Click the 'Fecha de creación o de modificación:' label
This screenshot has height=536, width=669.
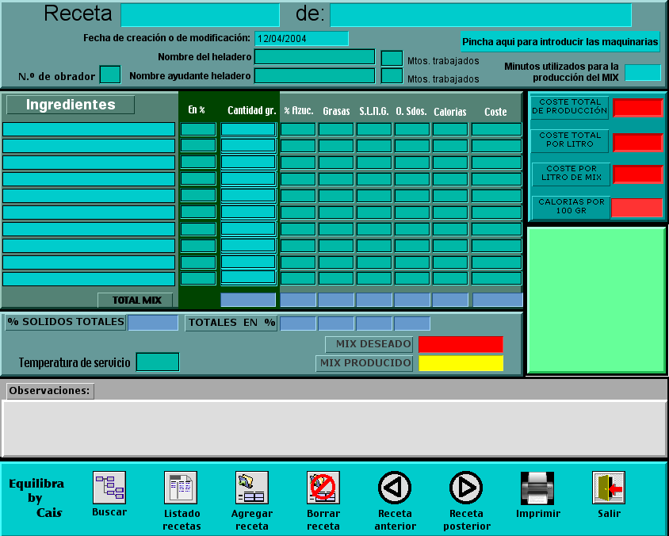click(166, 38)
